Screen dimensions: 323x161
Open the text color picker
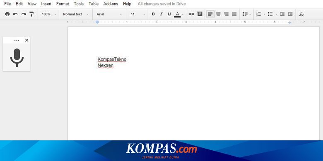tap(177, 14)
